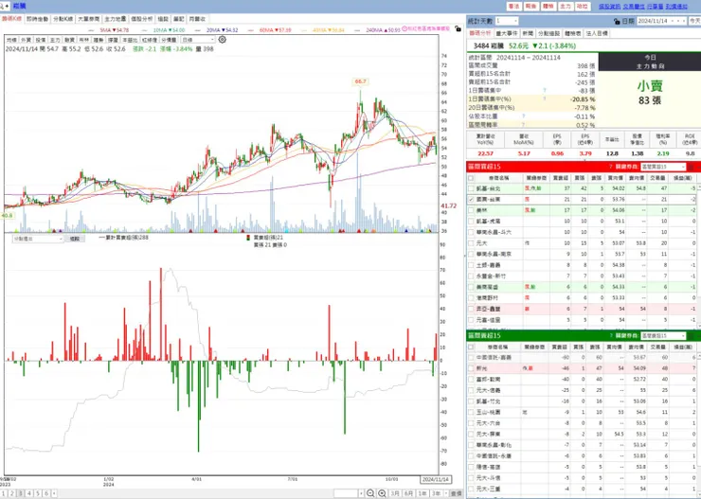
Task: Open the 法人目標 tab in right panel
Action: coord(597,33)
